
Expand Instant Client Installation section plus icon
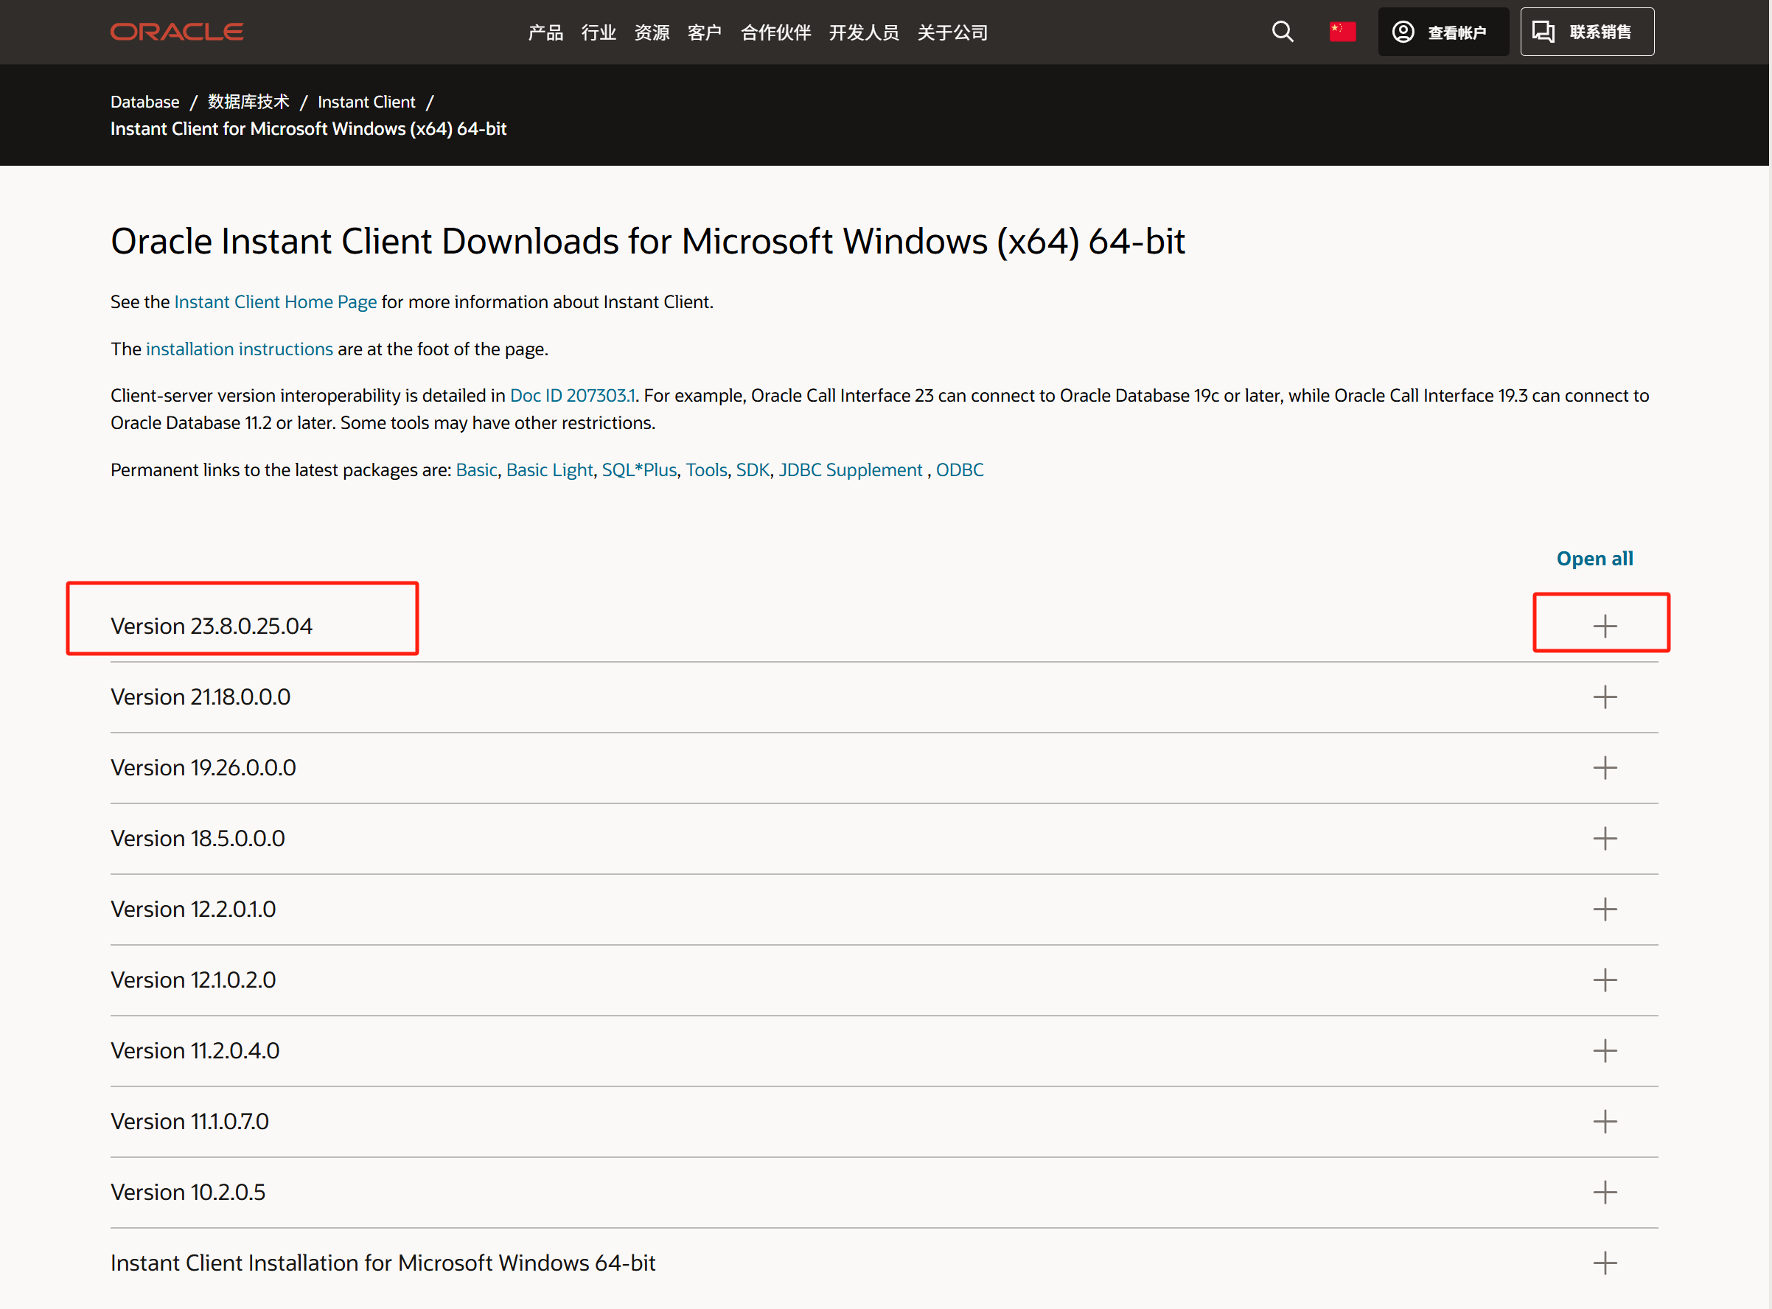click(x=1604, y=1263)
